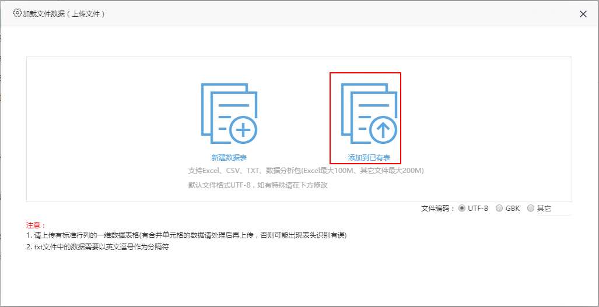Viewport: 599px width, 307px height.
Task: Click the red 注意 heading
Action: [36, 225]
